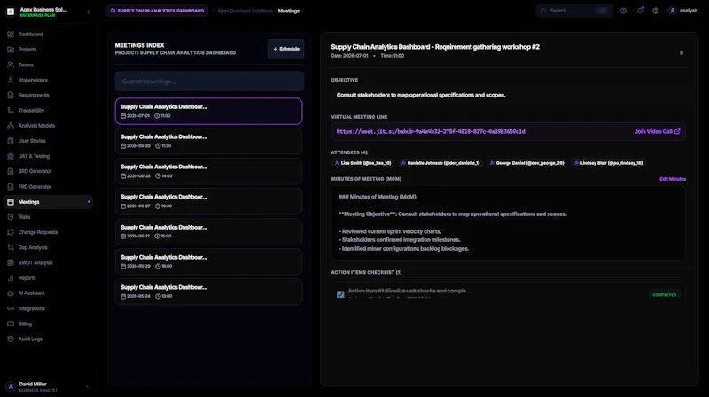The height and width of the screenshot is (397, 709).
Task: Select the meeting dated 2026-05-24
Action: point(208,292)
